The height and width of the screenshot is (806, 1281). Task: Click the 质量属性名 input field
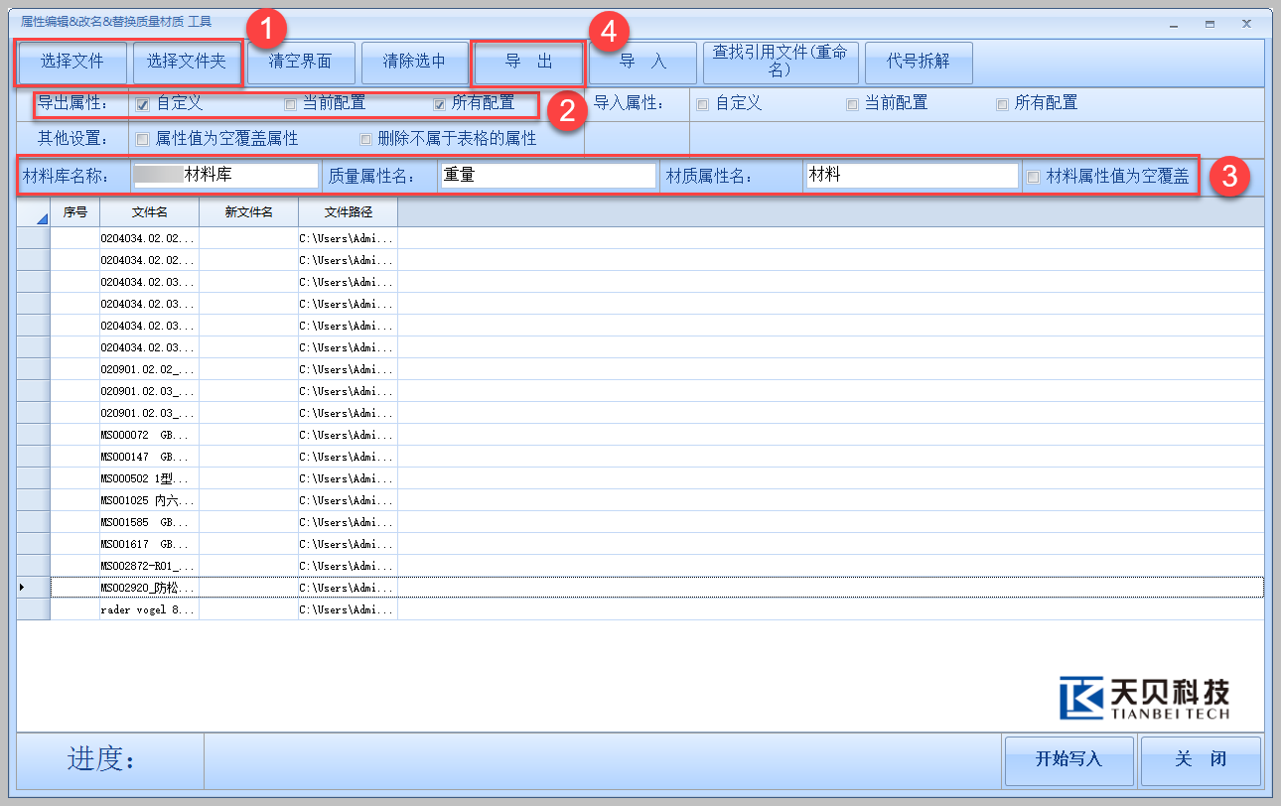(x=547, y=177)
